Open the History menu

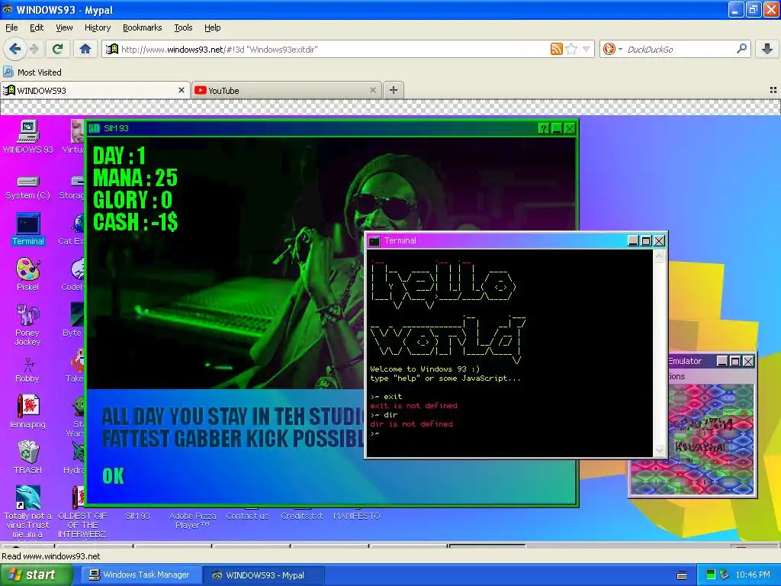coord(98,27)
